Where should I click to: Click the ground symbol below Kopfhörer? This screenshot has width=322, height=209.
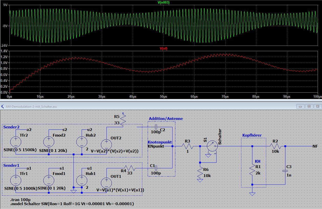252,194
